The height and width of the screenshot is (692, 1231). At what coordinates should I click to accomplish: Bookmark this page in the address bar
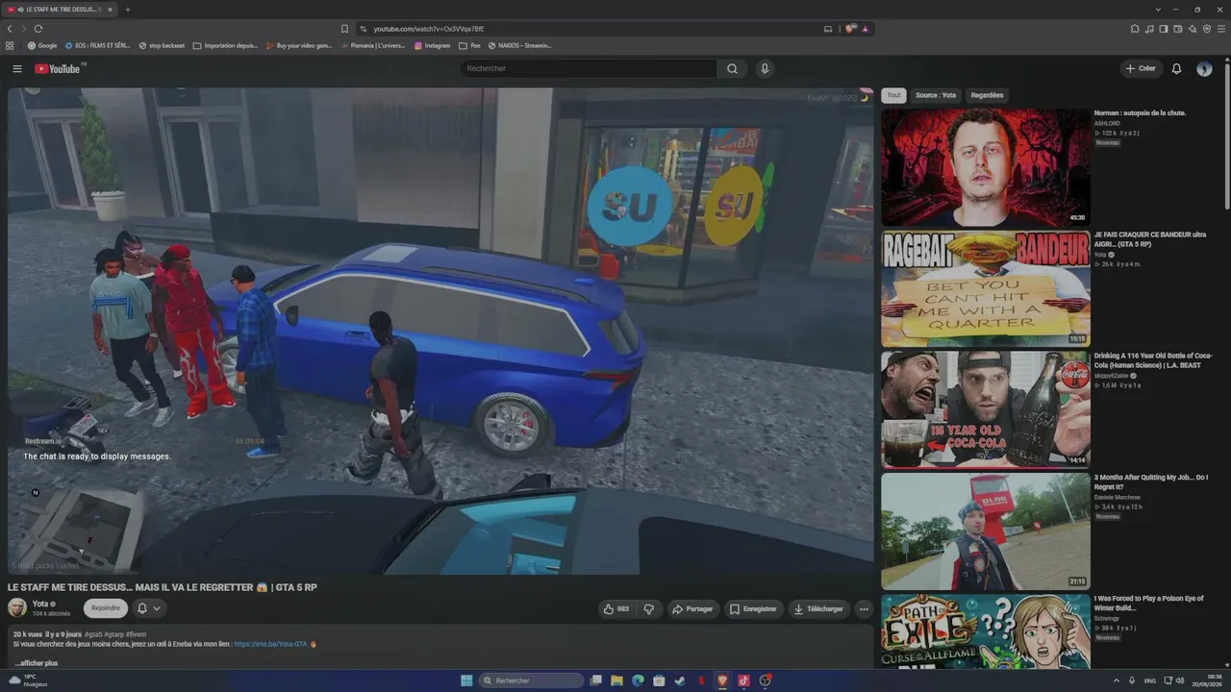coord(344,29)
